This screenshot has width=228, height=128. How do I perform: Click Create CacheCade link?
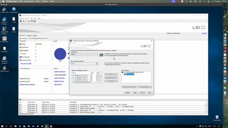coord(60,75)
